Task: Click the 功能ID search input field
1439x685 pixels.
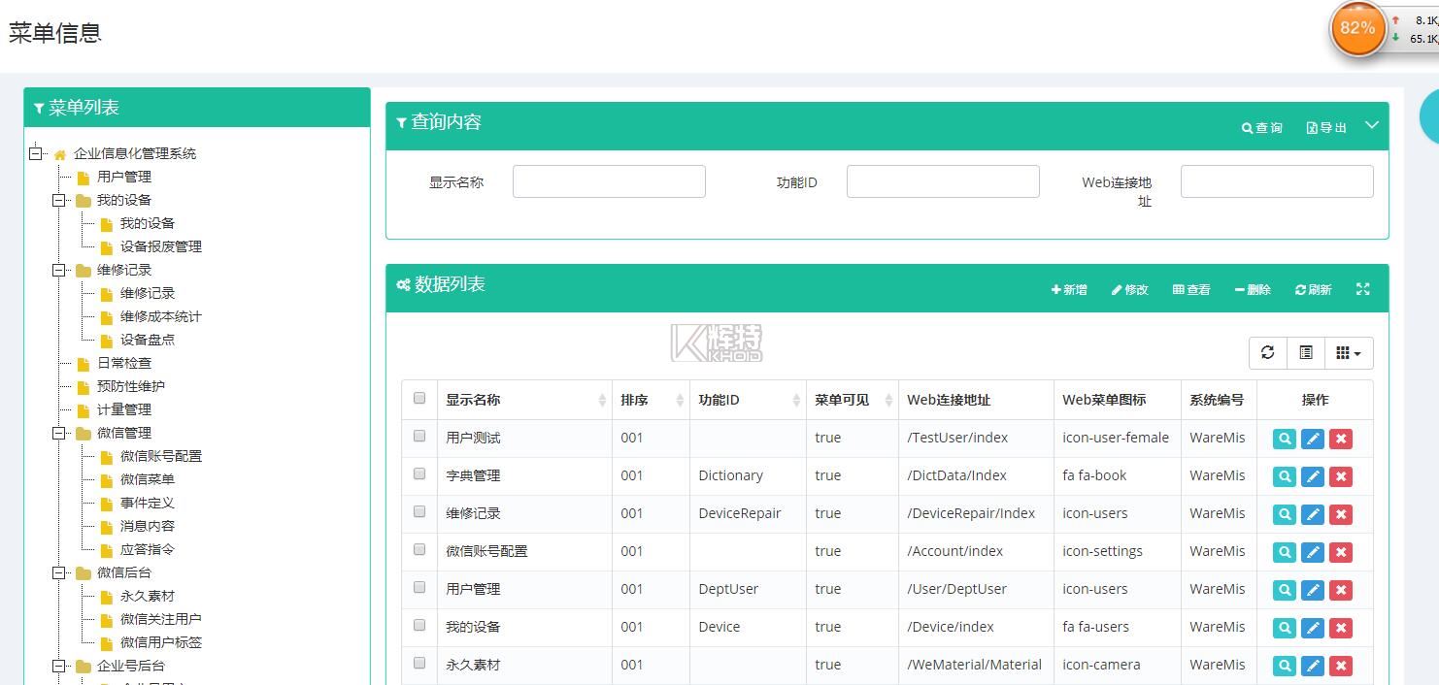Action: pyautogui.click(x=943, y=181)
